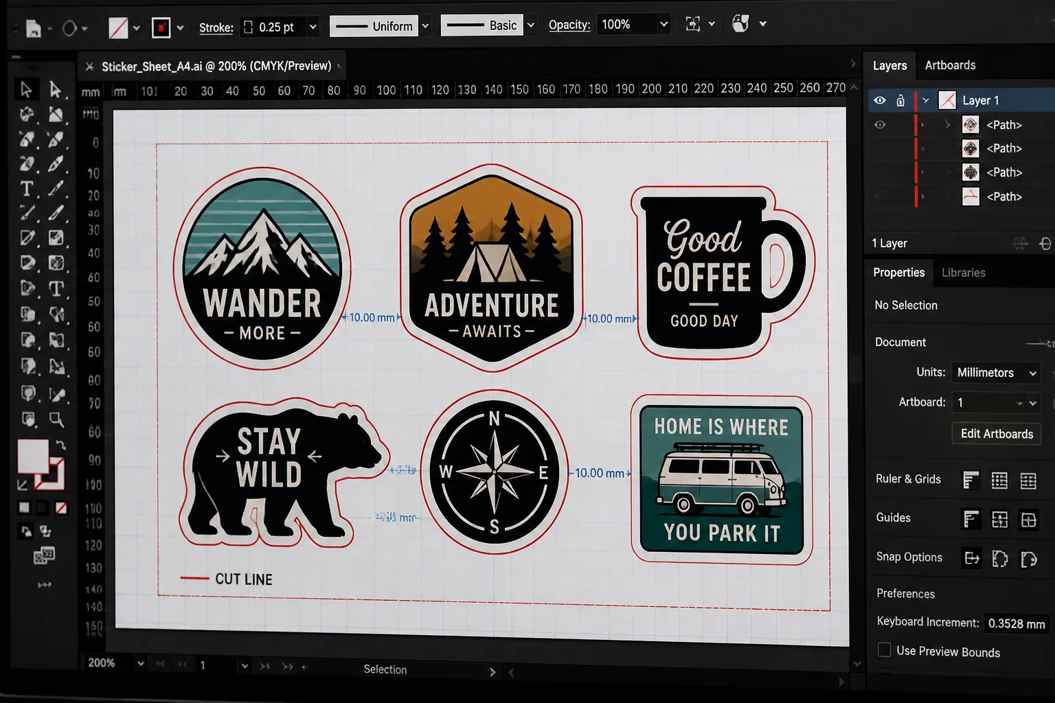Select the Selection tool black arrow
The image size is (1055, 703).
[x=26, y=89]
